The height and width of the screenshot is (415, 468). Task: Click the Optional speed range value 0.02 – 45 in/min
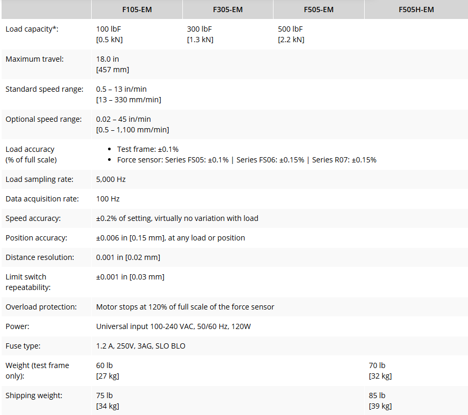pyautogui.click(x=123, y=119)
